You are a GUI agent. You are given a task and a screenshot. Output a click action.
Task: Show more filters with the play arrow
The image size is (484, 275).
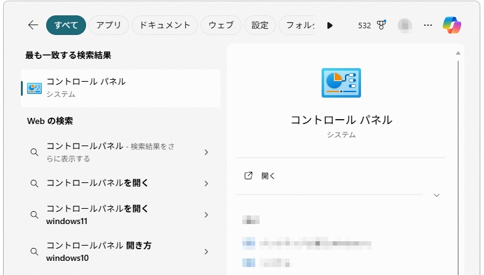point(330,25)
